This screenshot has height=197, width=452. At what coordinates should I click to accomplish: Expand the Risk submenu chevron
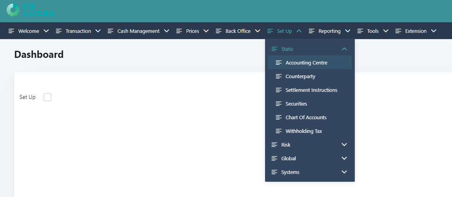(344, 145)
